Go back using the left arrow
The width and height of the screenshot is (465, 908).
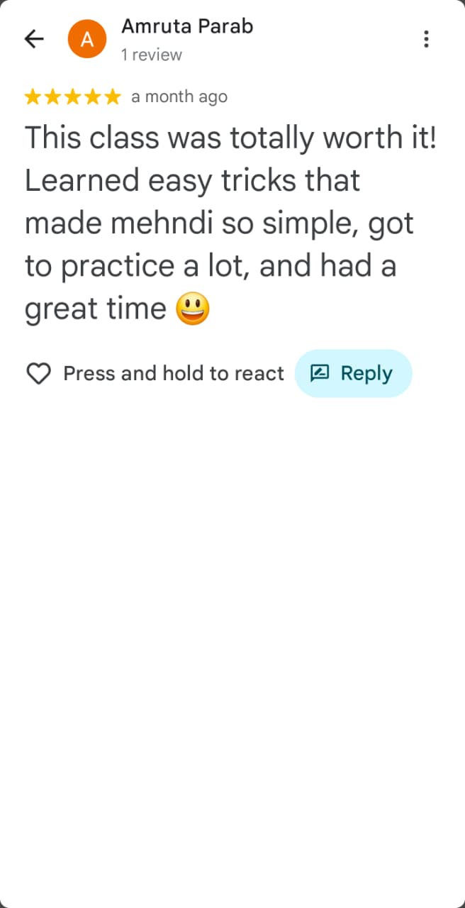click(34, 39)
